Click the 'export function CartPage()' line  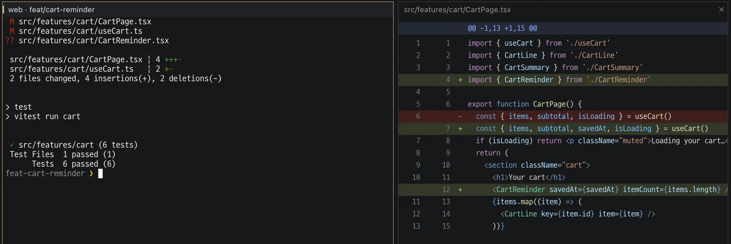pyautogui.click(x=563, y=104)
